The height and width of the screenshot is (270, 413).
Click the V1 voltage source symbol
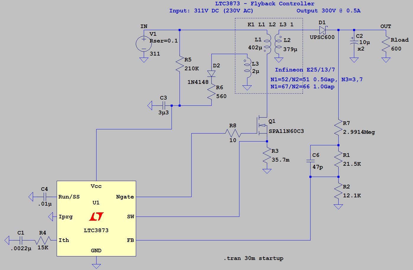[144, 44]
